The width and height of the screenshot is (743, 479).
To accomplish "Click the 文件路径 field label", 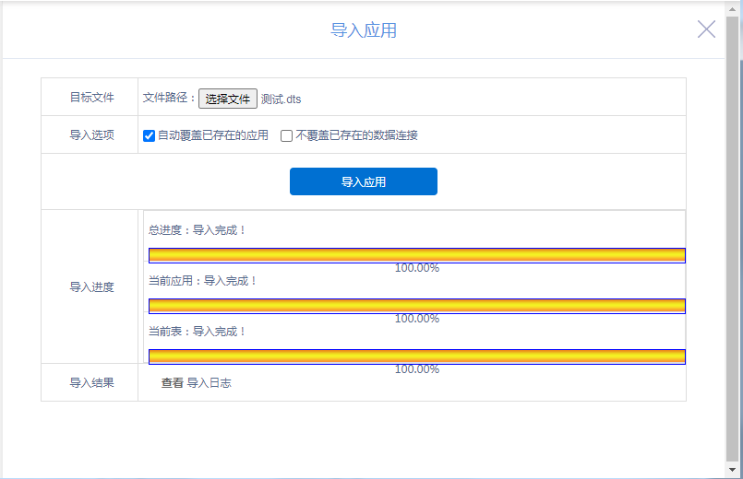I will tap(169, 98).
